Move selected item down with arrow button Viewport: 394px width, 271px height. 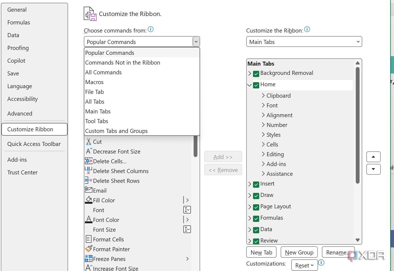tap(373, 169)
